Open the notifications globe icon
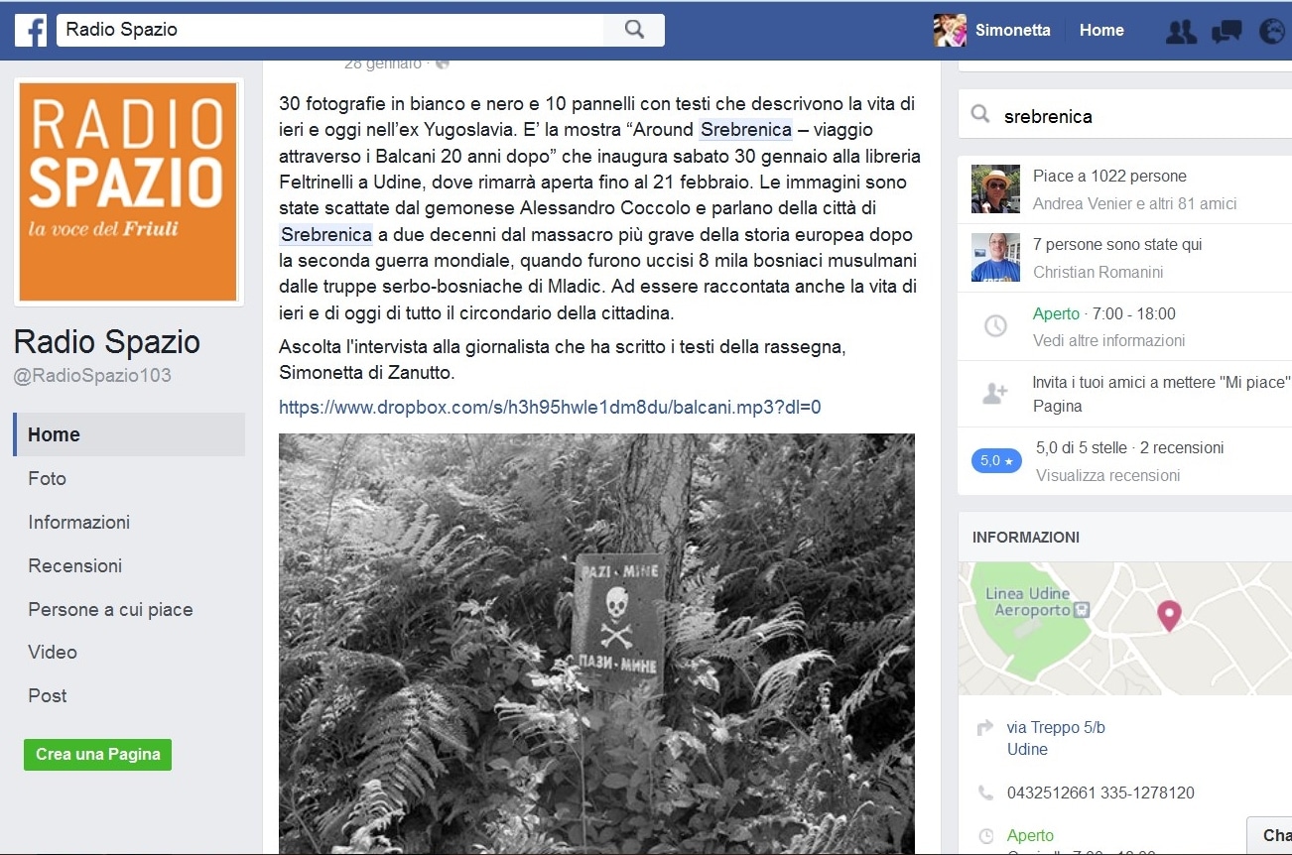The image size is (1292, 855). pyautogui.click(x=1271, y=31)
